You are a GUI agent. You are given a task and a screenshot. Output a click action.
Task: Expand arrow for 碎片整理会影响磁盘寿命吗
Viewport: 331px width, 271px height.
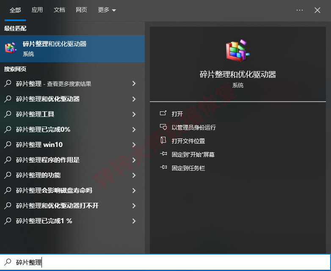pos(134,190)
